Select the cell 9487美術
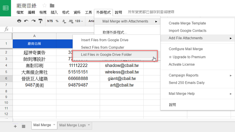 point(34,85)
